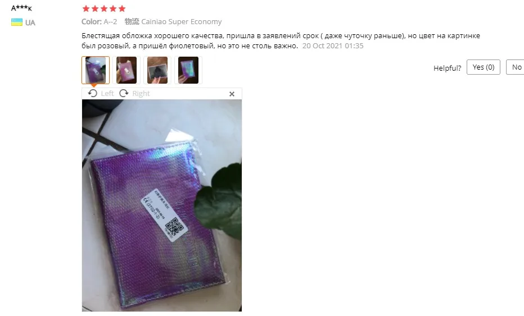The width and height of the screenshot is (524, 316).
Task: Click the No helpful button
Action: [515, 67]
